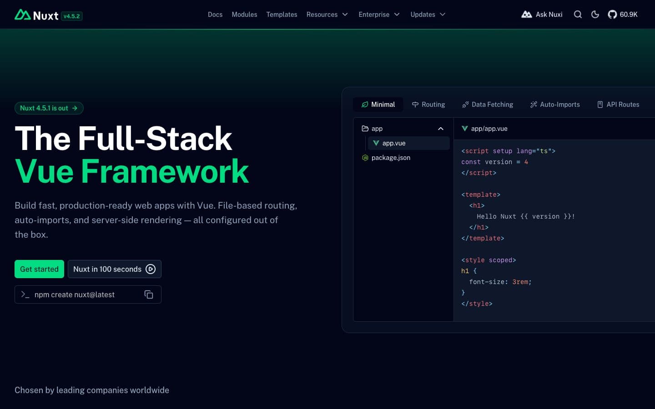Click the Get started button

point(39,269)
